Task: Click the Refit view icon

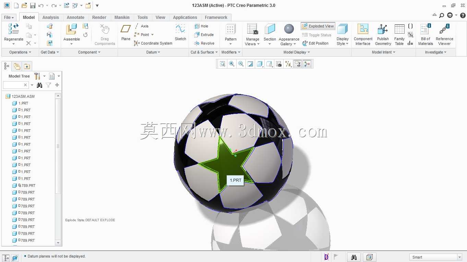Action: pyautogui.click(x=223, y=64)
